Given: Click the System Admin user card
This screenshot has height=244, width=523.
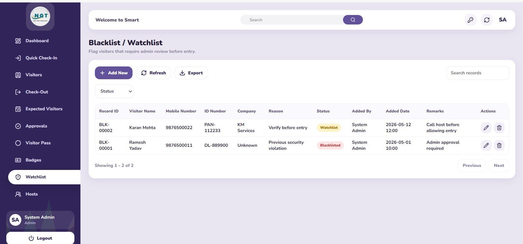Looking at the screenshot, I should coord(40,220).
